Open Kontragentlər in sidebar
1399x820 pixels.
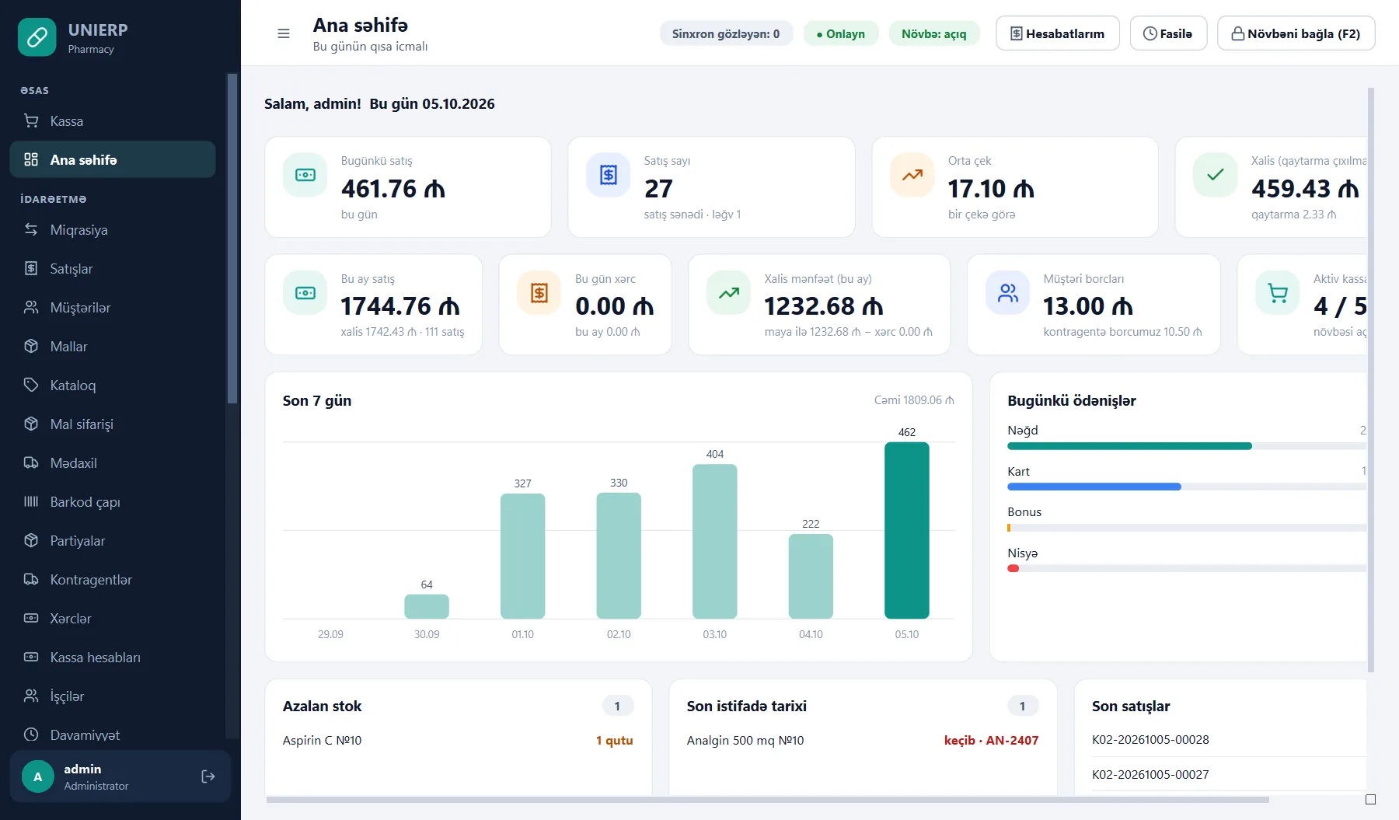113,580
